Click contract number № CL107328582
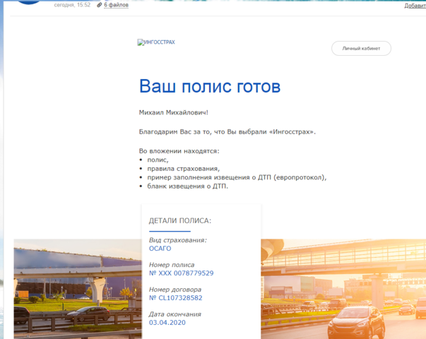Screen dimensions: 426x339 (x=175, y=298)
